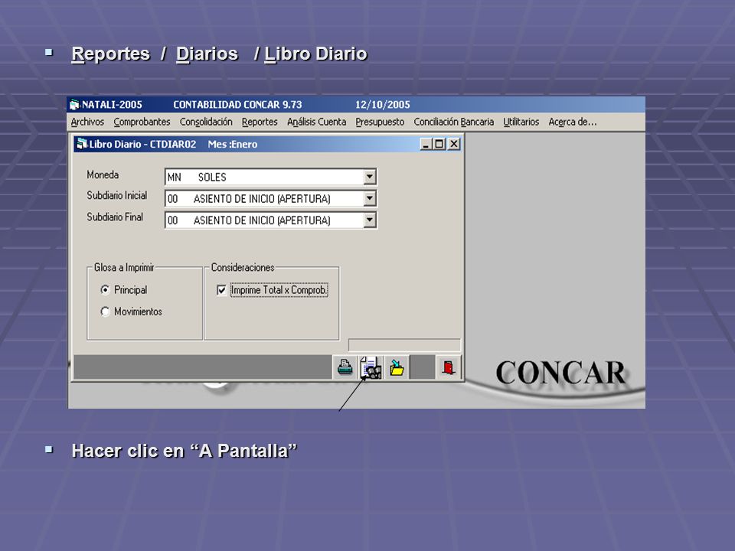
Task: Click the date 12/10/2005 in title bar
Action: click(x=383, y=105)
